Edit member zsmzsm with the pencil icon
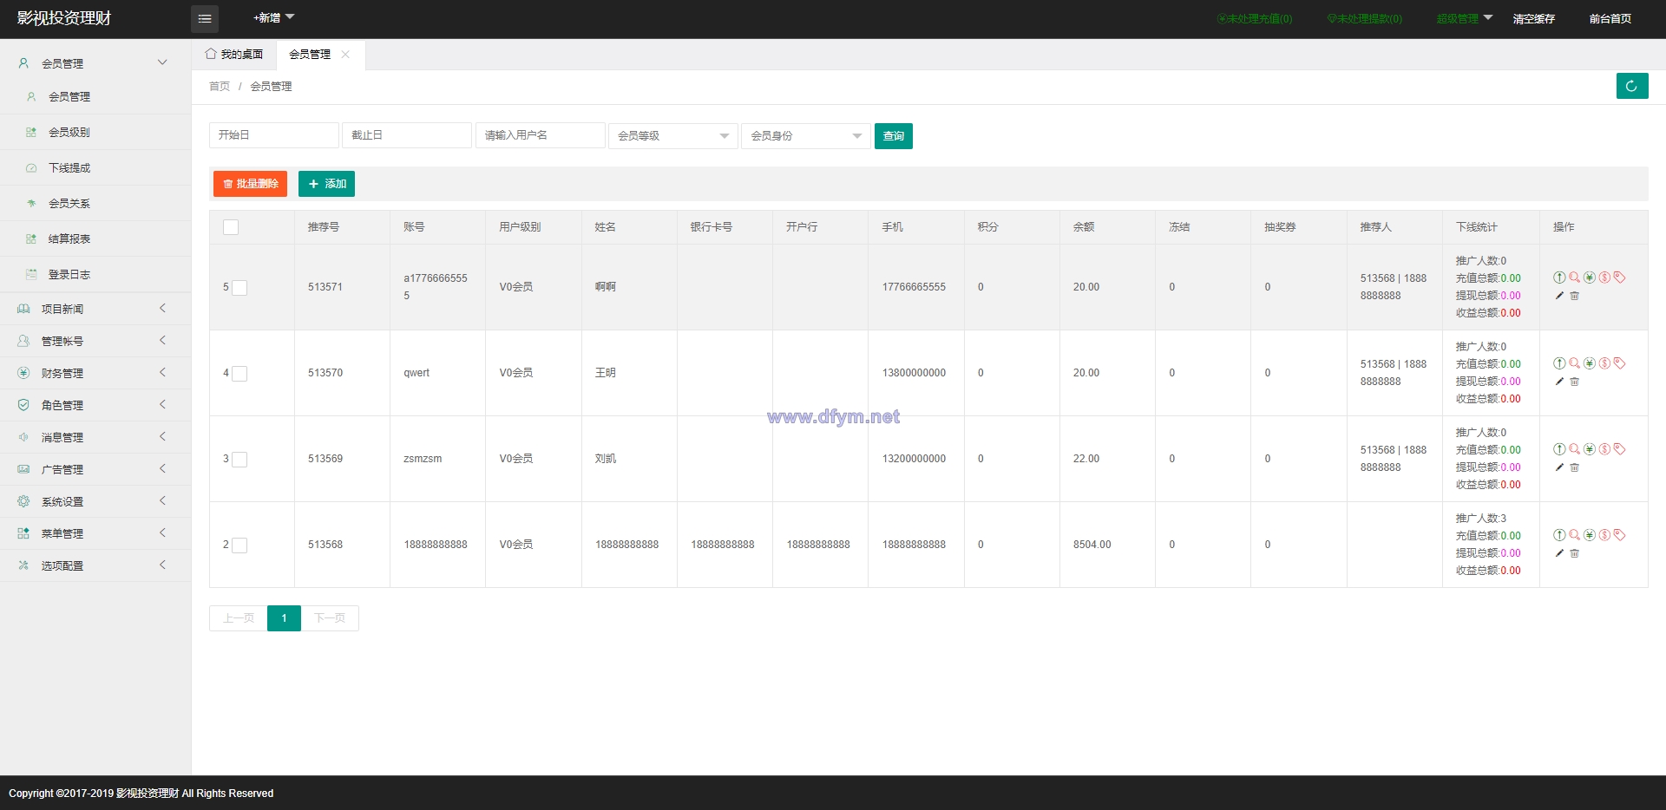 coord(1559,467)
